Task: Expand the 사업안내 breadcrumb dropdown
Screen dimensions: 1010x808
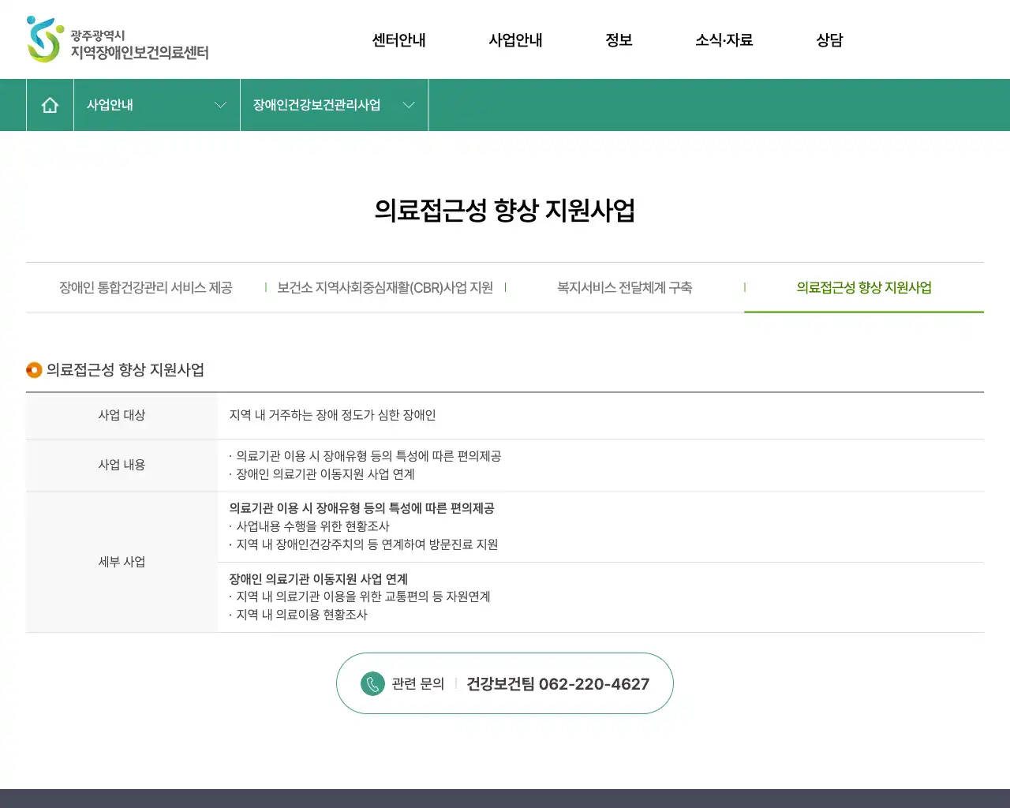Action: click(x=157, y=105)
